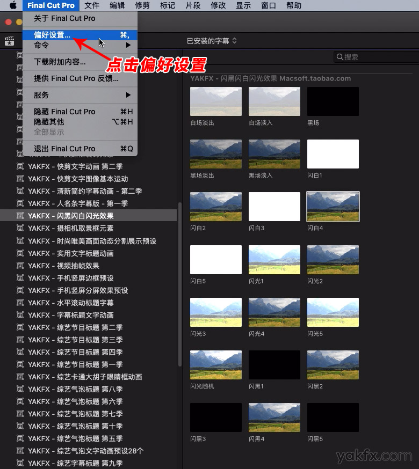
Task: Open the Apple menu
Action: (13, 5)
